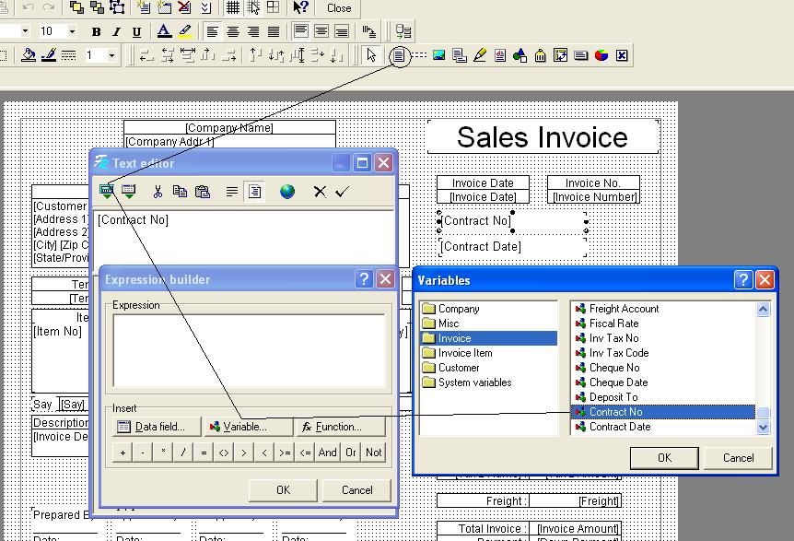Accept text with the checkmark icon
This screenshot has width=794, height=541.
343,192
